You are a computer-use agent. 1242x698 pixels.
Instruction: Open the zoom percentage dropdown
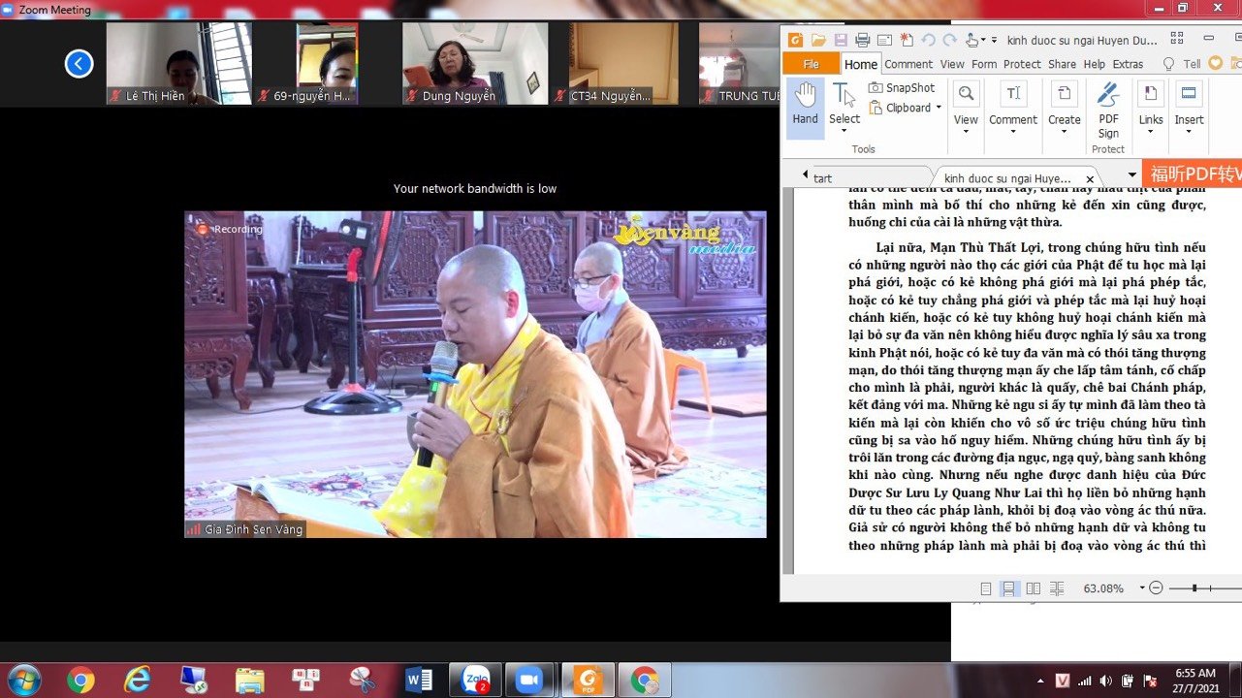tap(1142, 588)
